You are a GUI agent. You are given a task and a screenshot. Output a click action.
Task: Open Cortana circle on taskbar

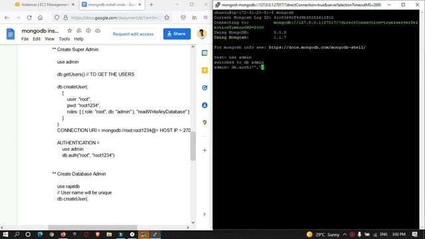tap(28, 234)
